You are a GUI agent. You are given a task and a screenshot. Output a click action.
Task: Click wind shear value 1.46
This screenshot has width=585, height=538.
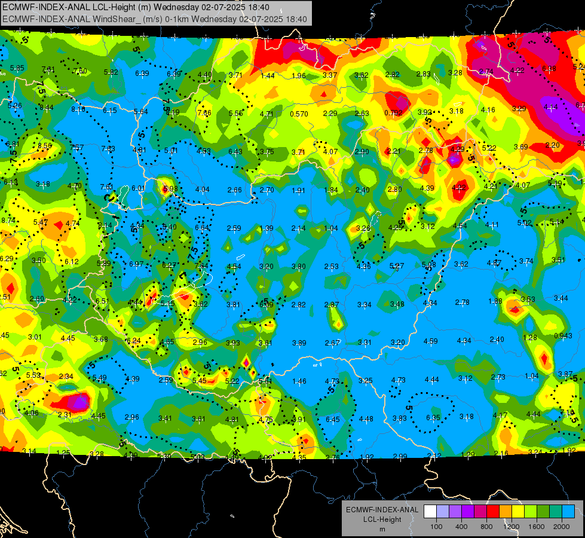tap(299, 381)
